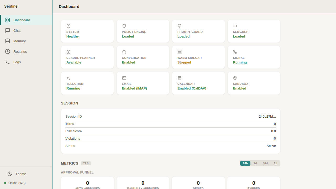Open Routines via the clock icon
Viewport: 336px width, 189px height.
[x=8, y=51]
